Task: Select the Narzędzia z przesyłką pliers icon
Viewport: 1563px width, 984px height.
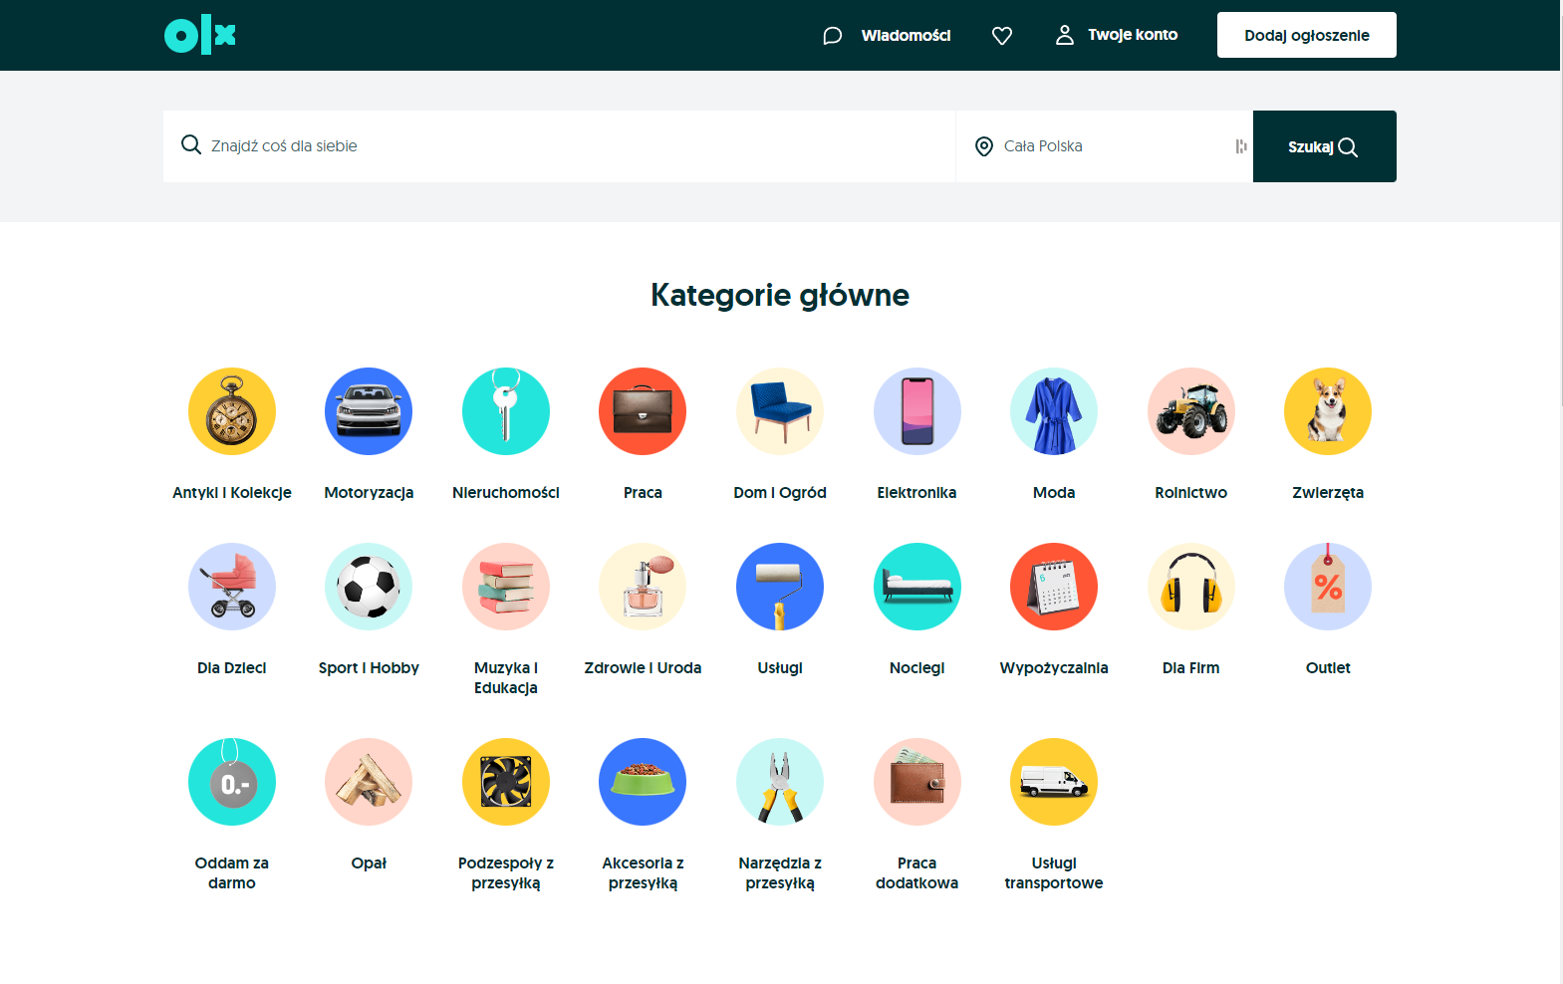Action: (780, 782)
